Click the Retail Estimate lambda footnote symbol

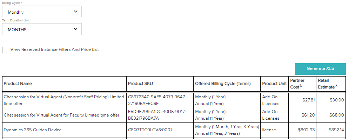(x=336, y=86)
